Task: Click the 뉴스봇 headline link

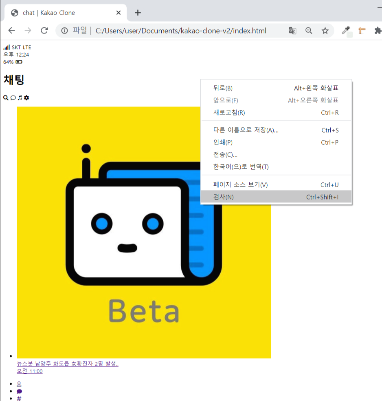Action: (68, 363)
